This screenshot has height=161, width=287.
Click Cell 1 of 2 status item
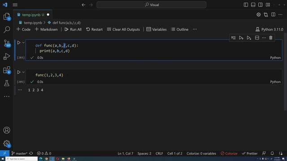(175, 153)
